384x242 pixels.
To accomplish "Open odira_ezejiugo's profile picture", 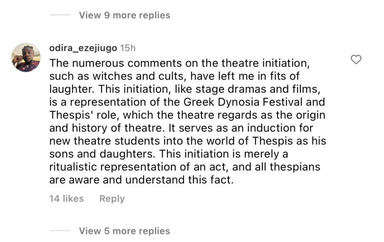I will click(25, 57).
